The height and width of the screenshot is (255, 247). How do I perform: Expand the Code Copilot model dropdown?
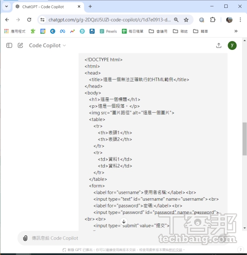(47, 45)
